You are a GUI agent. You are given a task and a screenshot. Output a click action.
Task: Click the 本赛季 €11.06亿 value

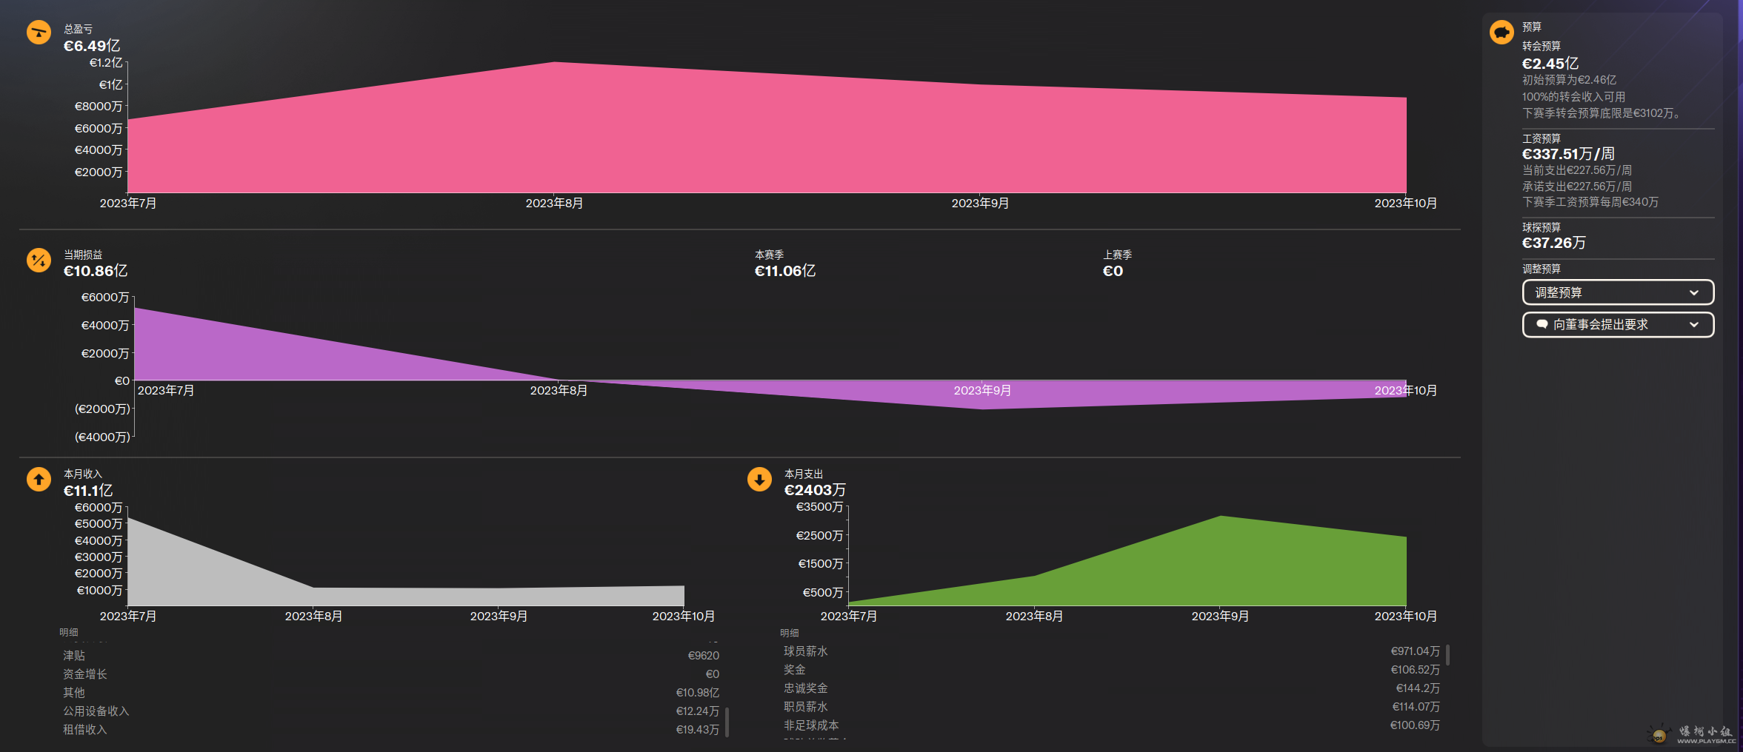pos(785,271)
